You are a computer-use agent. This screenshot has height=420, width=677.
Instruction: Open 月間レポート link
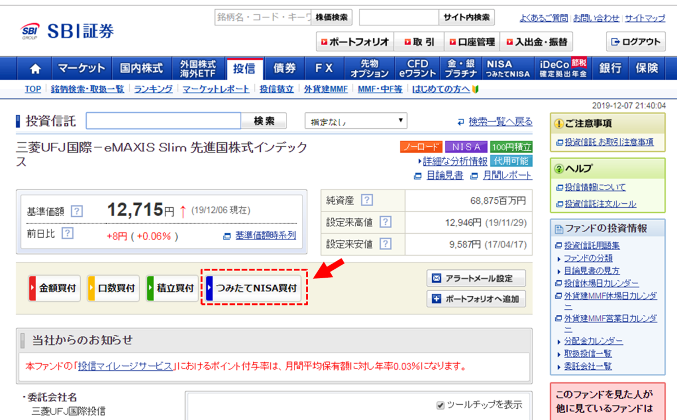point(507,176)
